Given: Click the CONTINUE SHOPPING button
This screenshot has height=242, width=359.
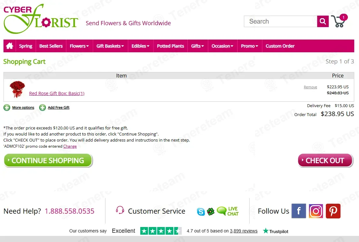Looking at the screenshot, I should (x=48, y=160).
